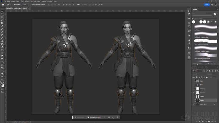This screenshot has height=123, width=219.
Task: Check Show Transform Controls
Action: (31, 5)
